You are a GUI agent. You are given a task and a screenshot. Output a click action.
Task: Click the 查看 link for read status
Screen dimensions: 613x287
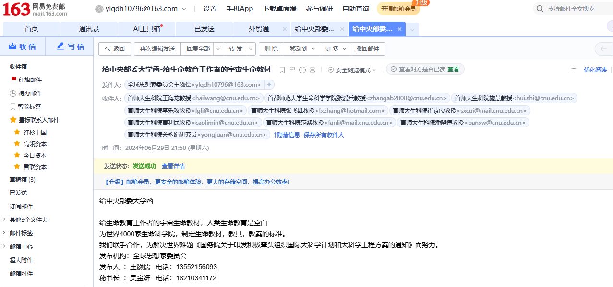coord(453,69)
